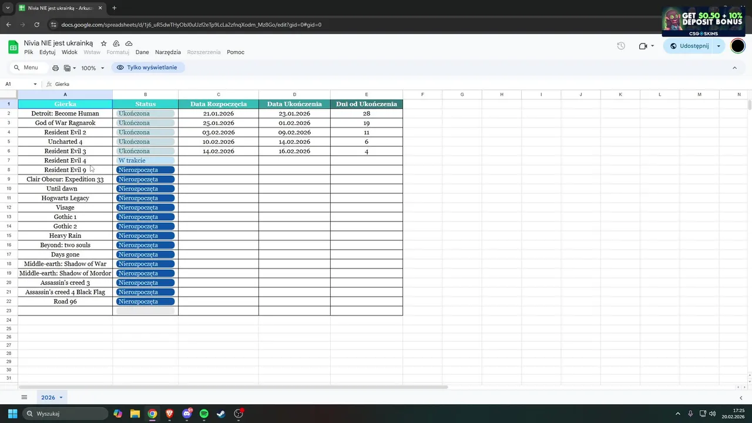This screenshot has height=423, width=752.
Task: Go back with the browser arrow
Action: 8,25
